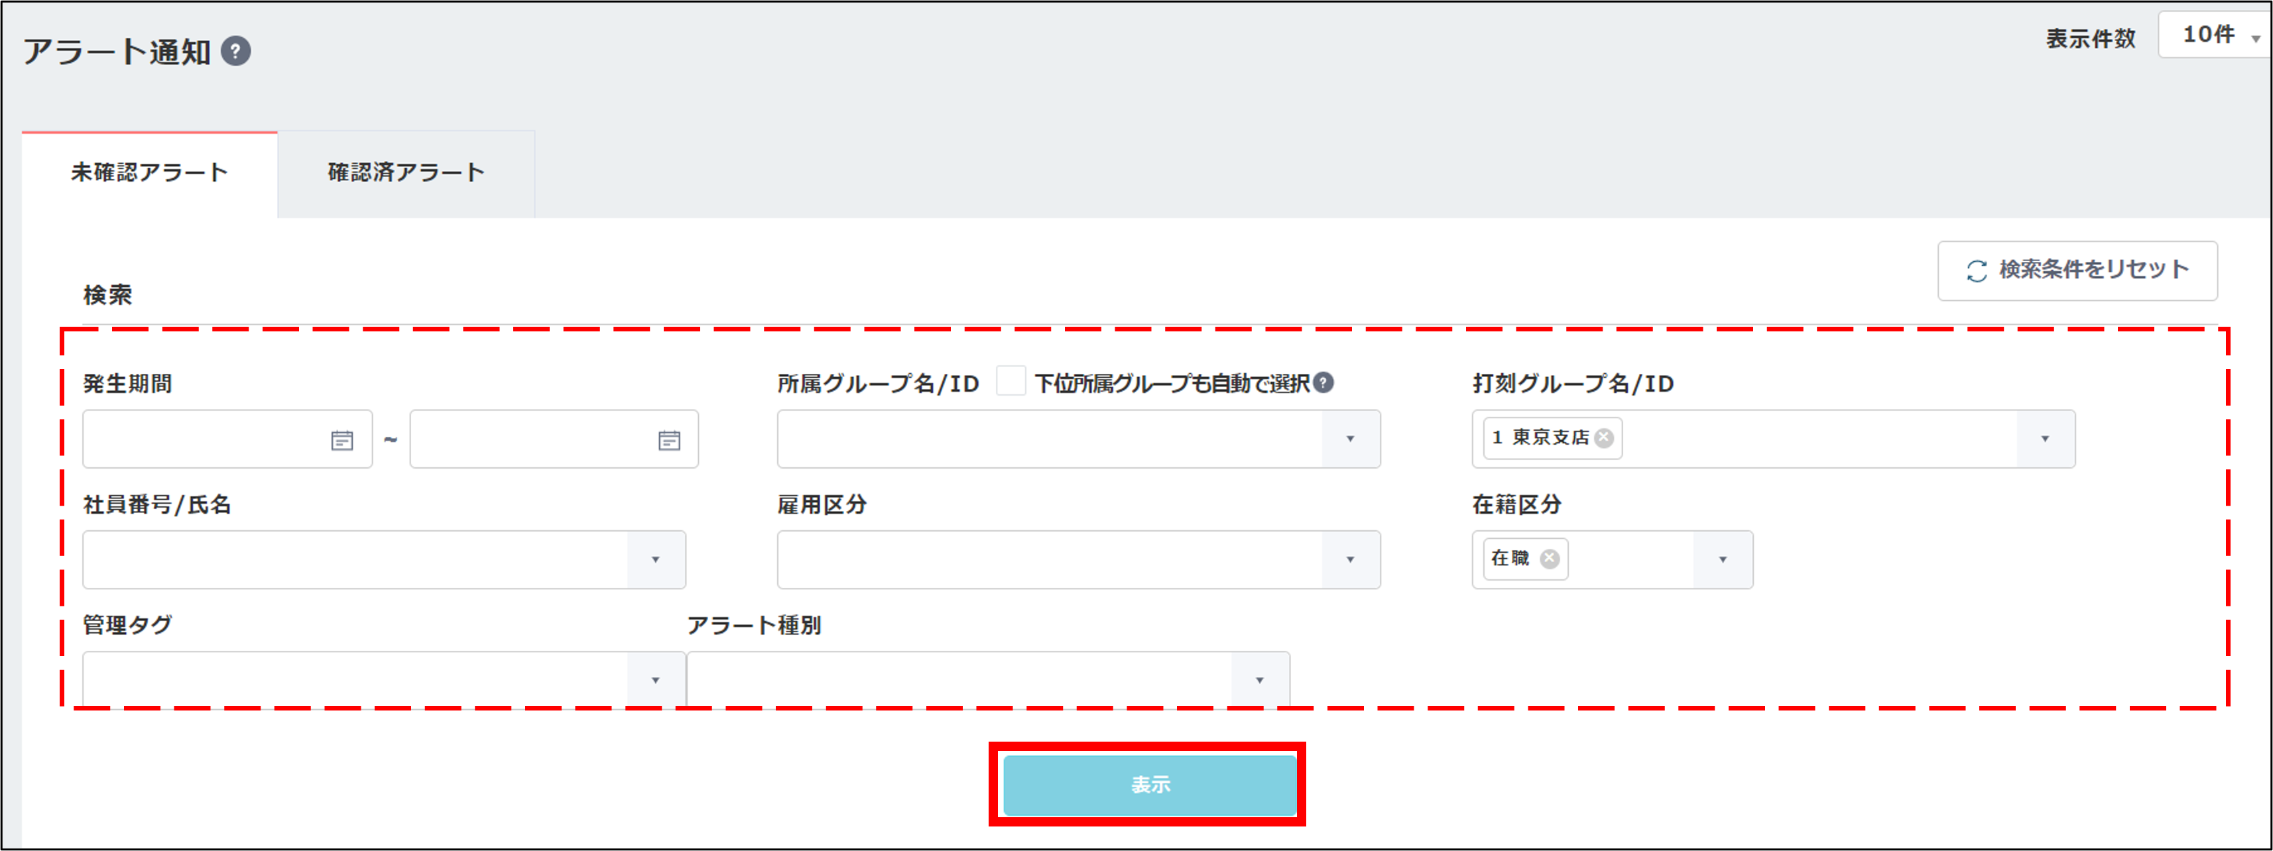The width and height of the screenshot is (2273, 851).
Task: Change 表示件数 from 10件 dropdown
Action: (2215, 35)
